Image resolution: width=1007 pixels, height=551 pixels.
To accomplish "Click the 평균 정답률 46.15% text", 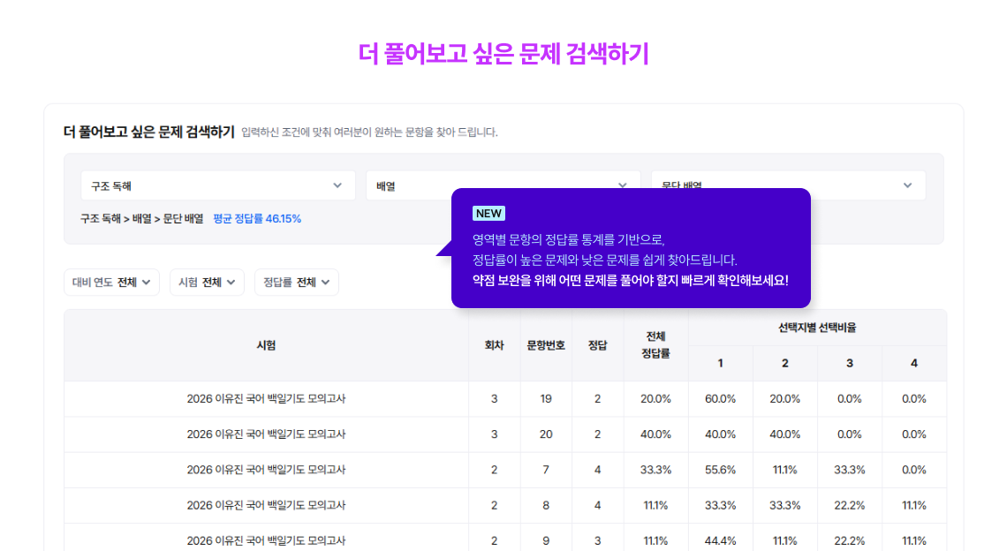I will tap(257, 218).
